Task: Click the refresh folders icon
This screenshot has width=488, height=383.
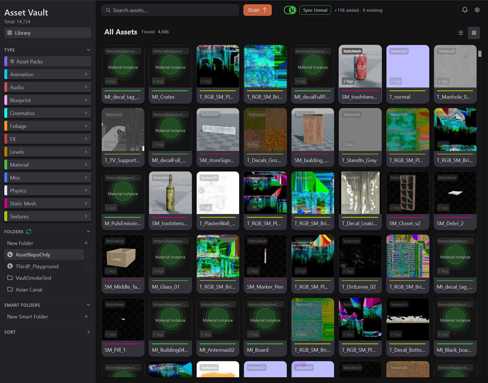Action: [x=29, y=232]
